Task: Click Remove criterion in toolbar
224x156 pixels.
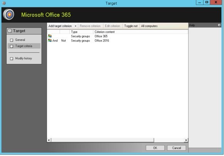Action: click(90, 26)
